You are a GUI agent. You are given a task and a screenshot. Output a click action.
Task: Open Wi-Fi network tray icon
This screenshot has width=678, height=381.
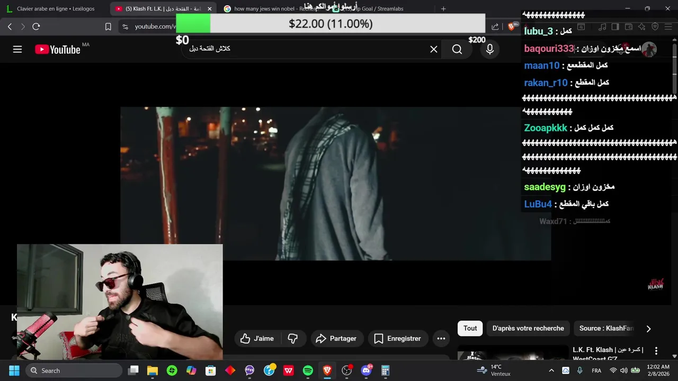pos(613,370)
